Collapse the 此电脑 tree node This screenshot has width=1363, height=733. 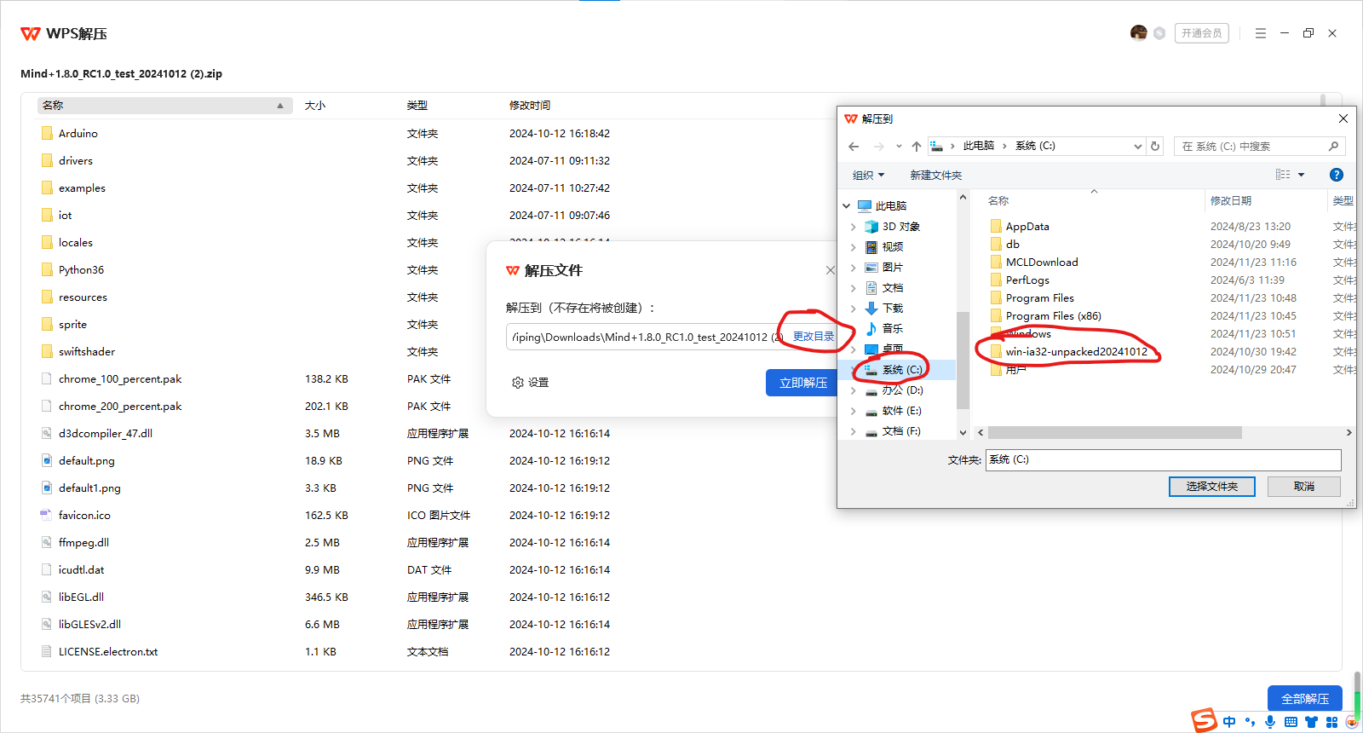[x=847, y=206]
